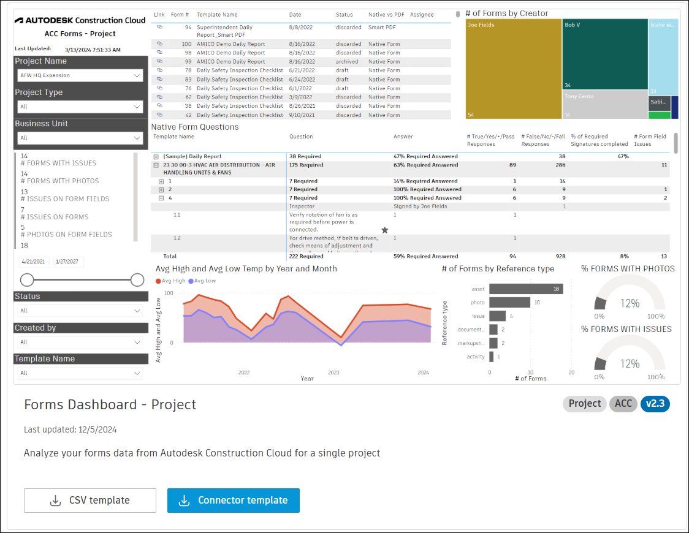Click the ACC tag badge
Screen dimensions: 689x533
click(x=623, y=404)
